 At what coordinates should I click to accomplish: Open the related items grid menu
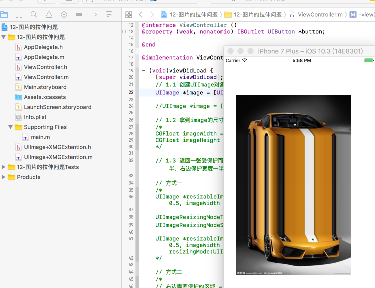pos(129,14)
